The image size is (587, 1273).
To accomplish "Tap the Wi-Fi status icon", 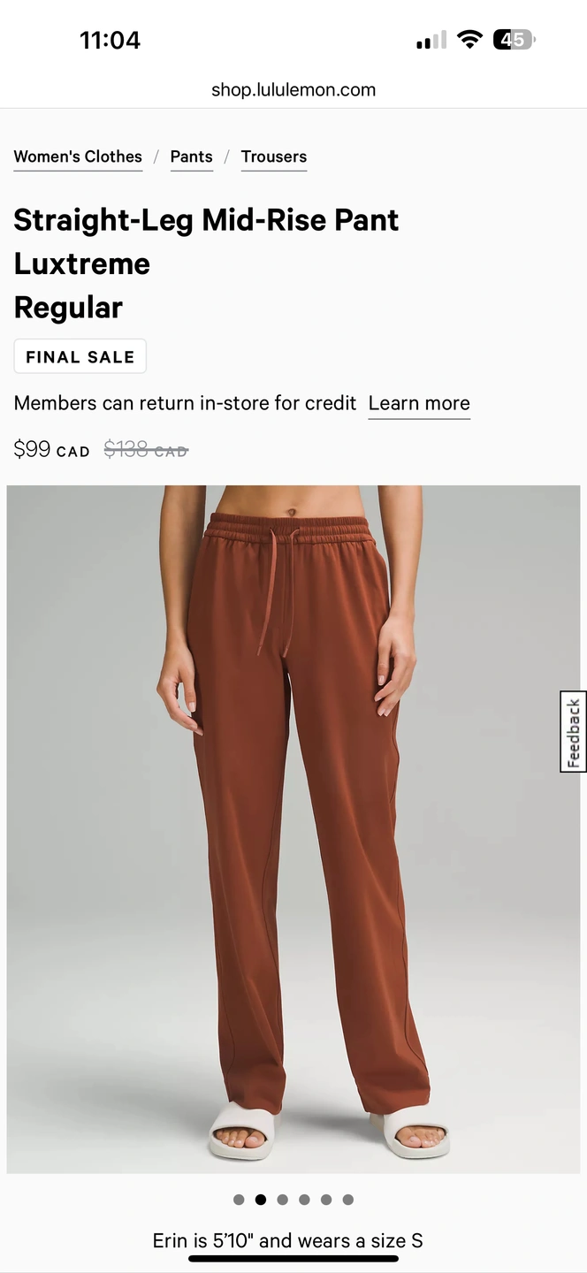I will tap(469, 40).
